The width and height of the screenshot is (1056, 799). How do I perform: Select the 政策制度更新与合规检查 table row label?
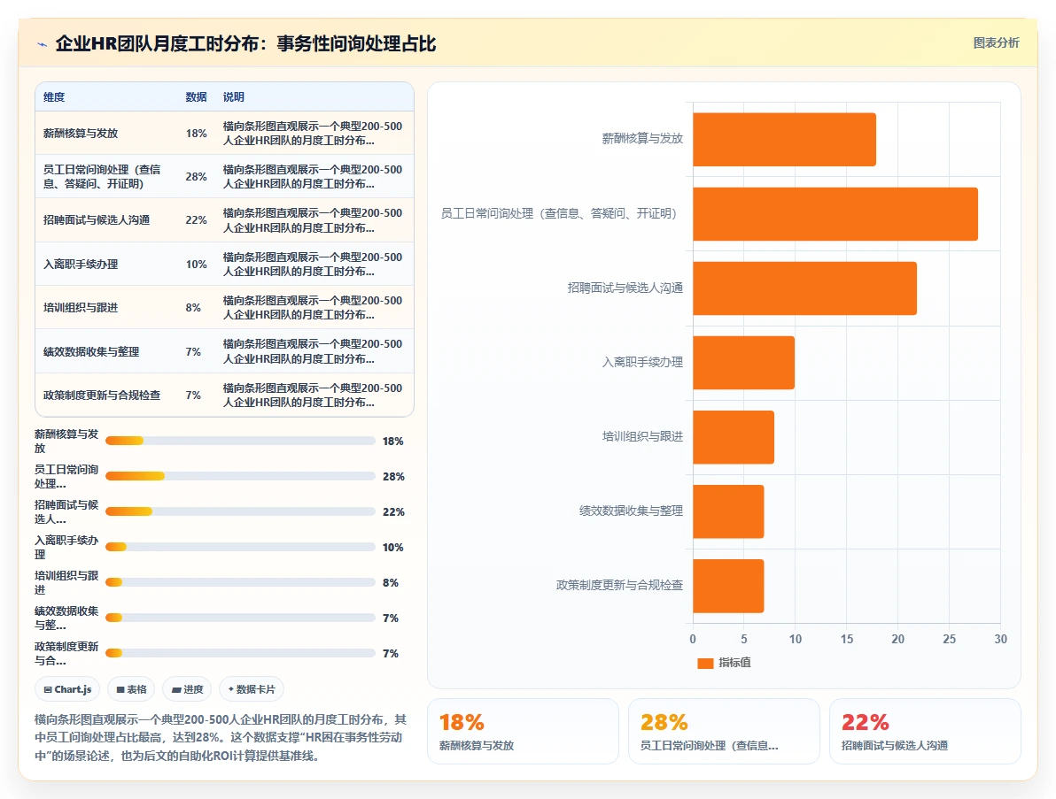102,395
